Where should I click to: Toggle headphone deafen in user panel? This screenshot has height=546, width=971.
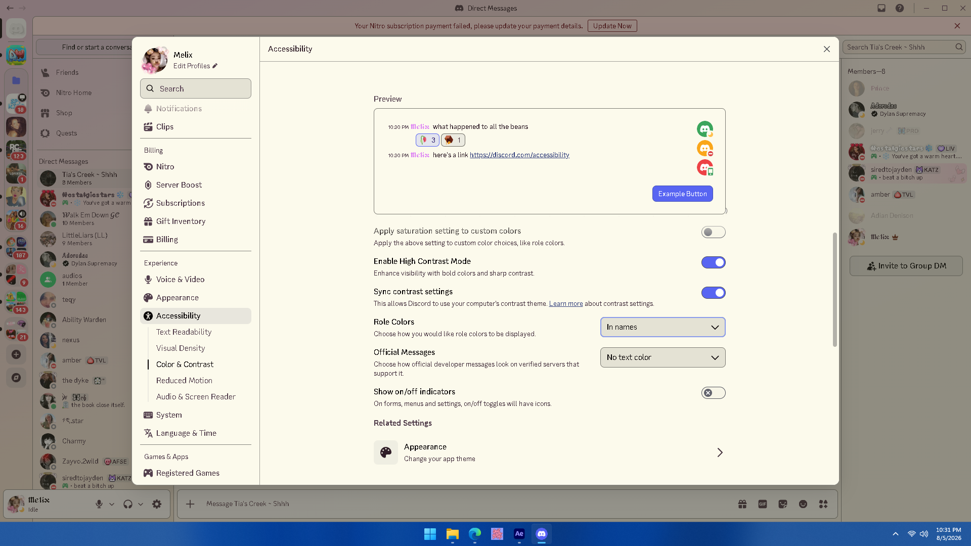click(x=128, y=504)
